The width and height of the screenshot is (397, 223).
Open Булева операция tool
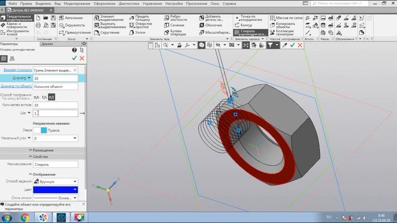175,33
